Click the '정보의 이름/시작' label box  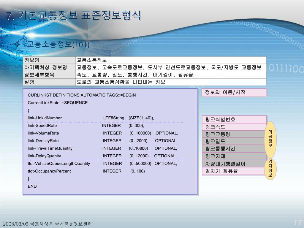[x=234, y=92]
